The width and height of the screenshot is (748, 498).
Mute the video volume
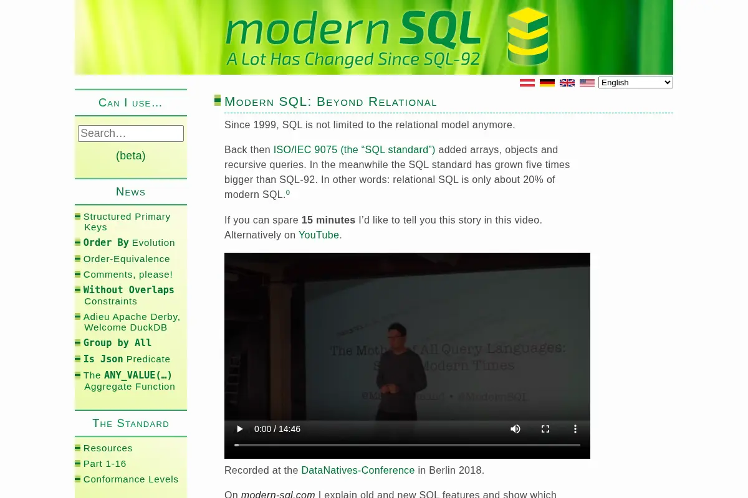[x=515, y=429]
